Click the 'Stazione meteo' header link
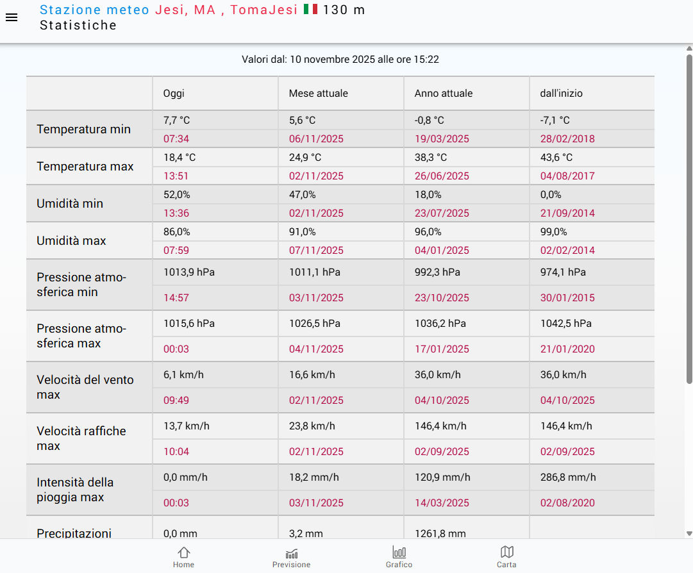Image resolution: width=693 pixels, height=573 pixels. pos(94,10)
